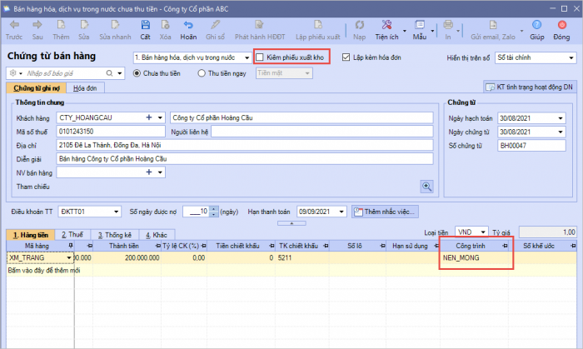Enable the Kiêm phiếu xuất kho checkbox

tap(261, 57)
